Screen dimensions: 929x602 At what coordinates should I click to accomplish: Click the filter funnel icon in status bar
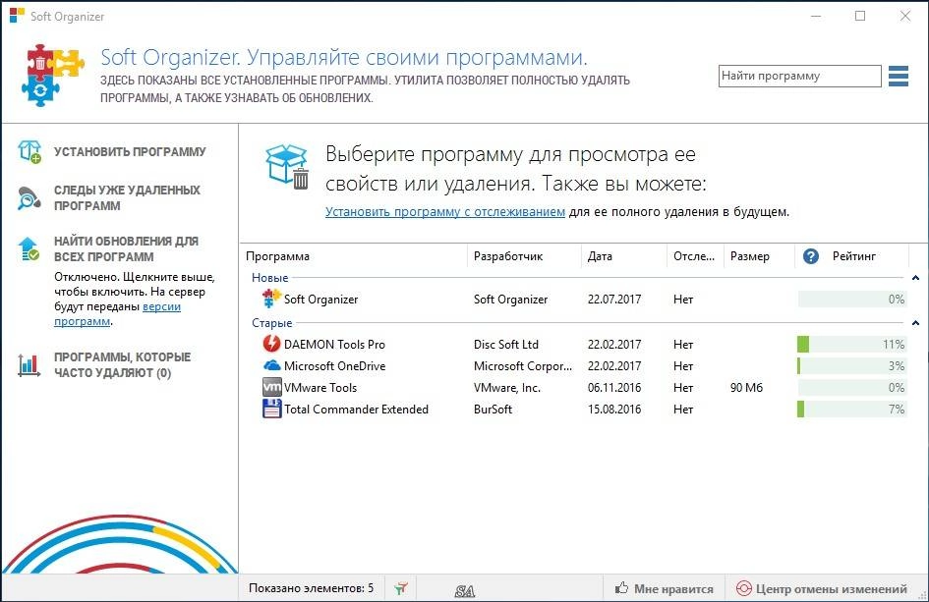click(401, 588)
